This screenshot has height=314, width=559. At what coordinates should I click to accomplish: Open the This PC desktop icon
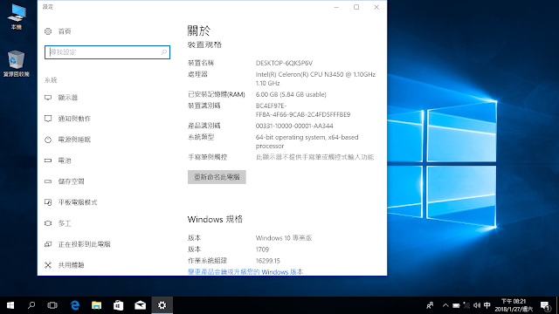coord(17,17)
